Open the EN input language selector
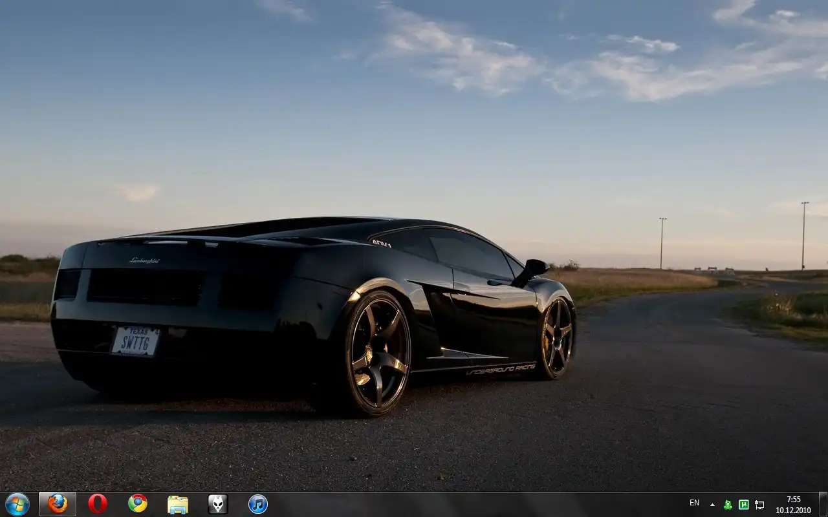The height and width of the screenshot is (517, 828). pos(694,503)
